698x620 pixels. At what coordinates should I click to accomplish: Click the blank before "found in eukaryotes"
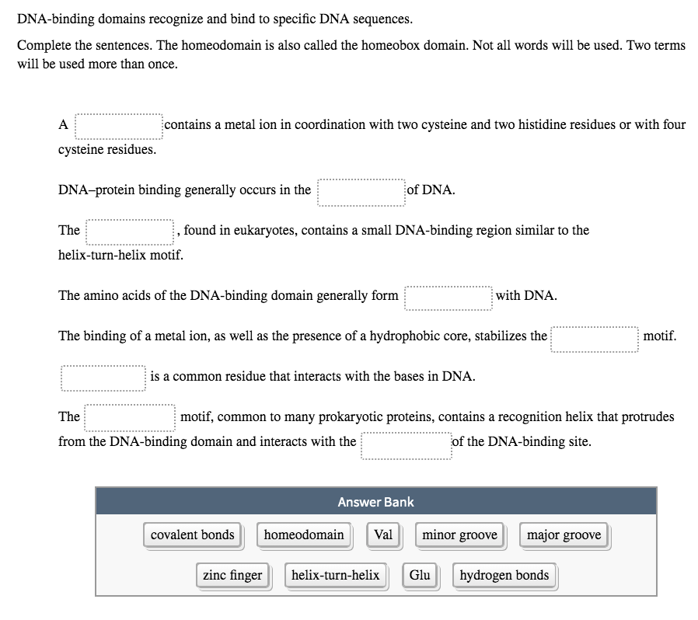130,232
